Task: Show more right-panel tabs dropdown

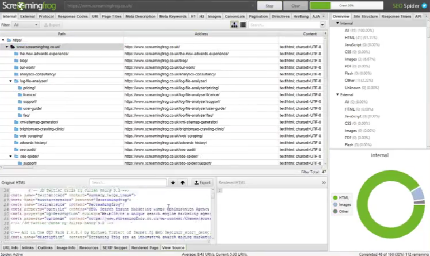Action: point(426,16)
